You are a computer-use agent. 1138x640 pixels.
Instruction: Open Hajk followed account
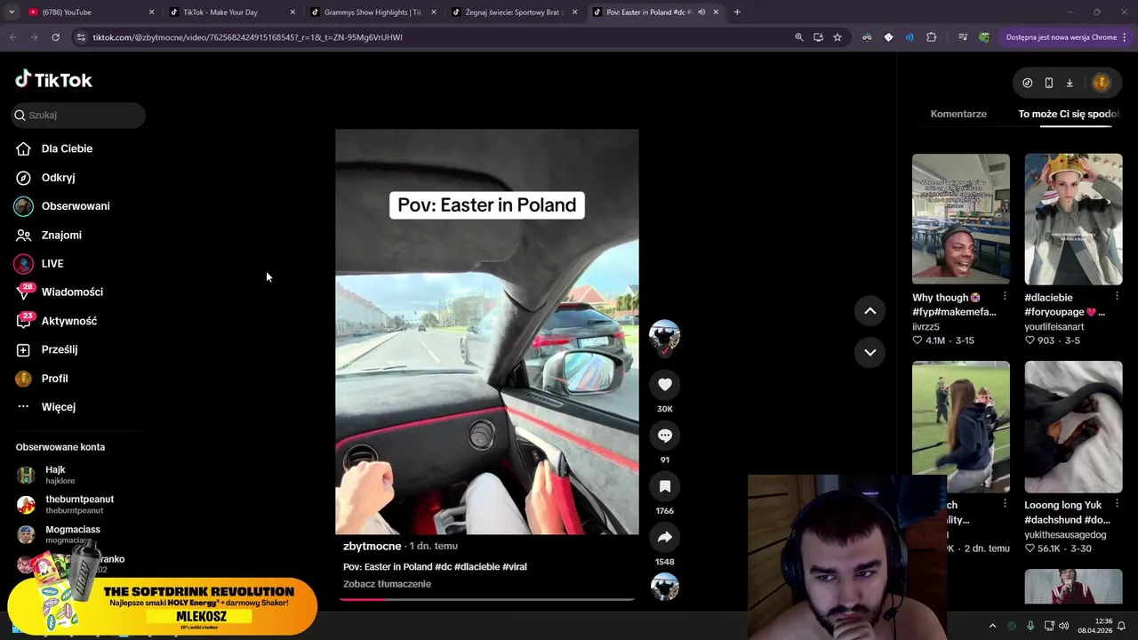[x=55, y=475]
